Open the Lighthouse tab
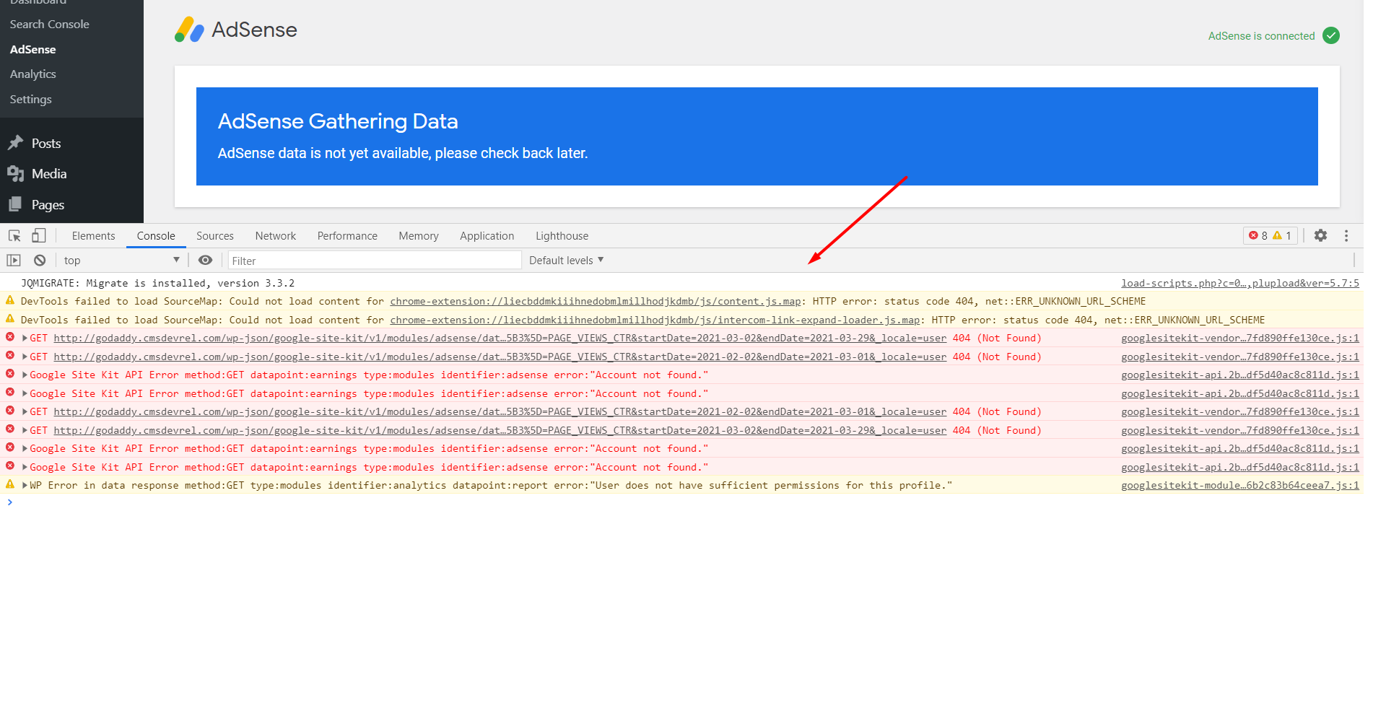The width and height of the screenshot is (1386, 703). point(562,235)
